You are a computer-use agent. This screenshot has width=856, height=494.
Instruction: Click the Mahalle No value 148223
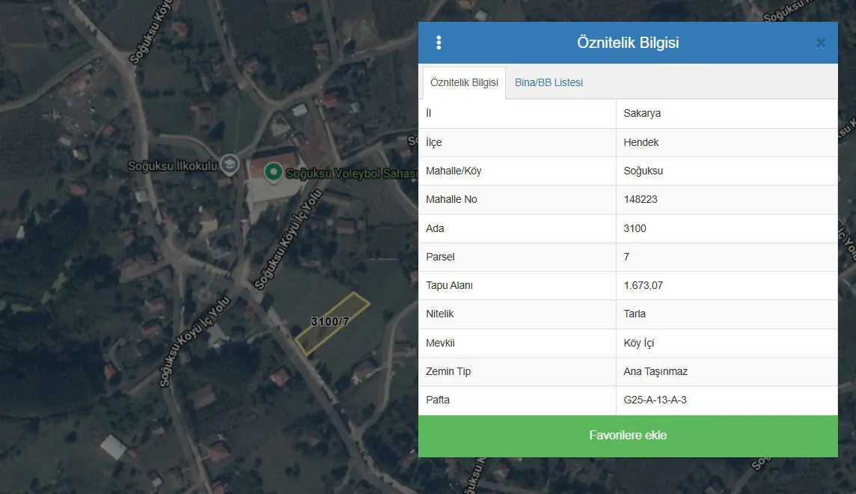click(641, 199)
